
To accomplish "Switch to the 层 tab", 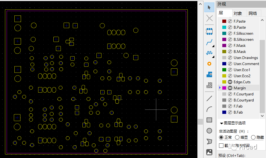I will tap(225, 13).
